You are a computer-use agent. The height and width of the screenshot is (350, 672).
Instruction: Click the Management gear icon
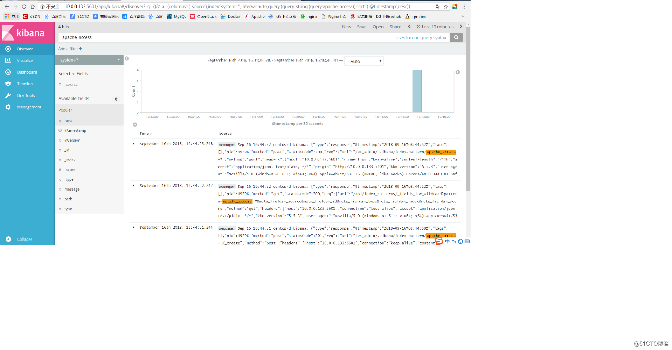(x=8, y=107)
